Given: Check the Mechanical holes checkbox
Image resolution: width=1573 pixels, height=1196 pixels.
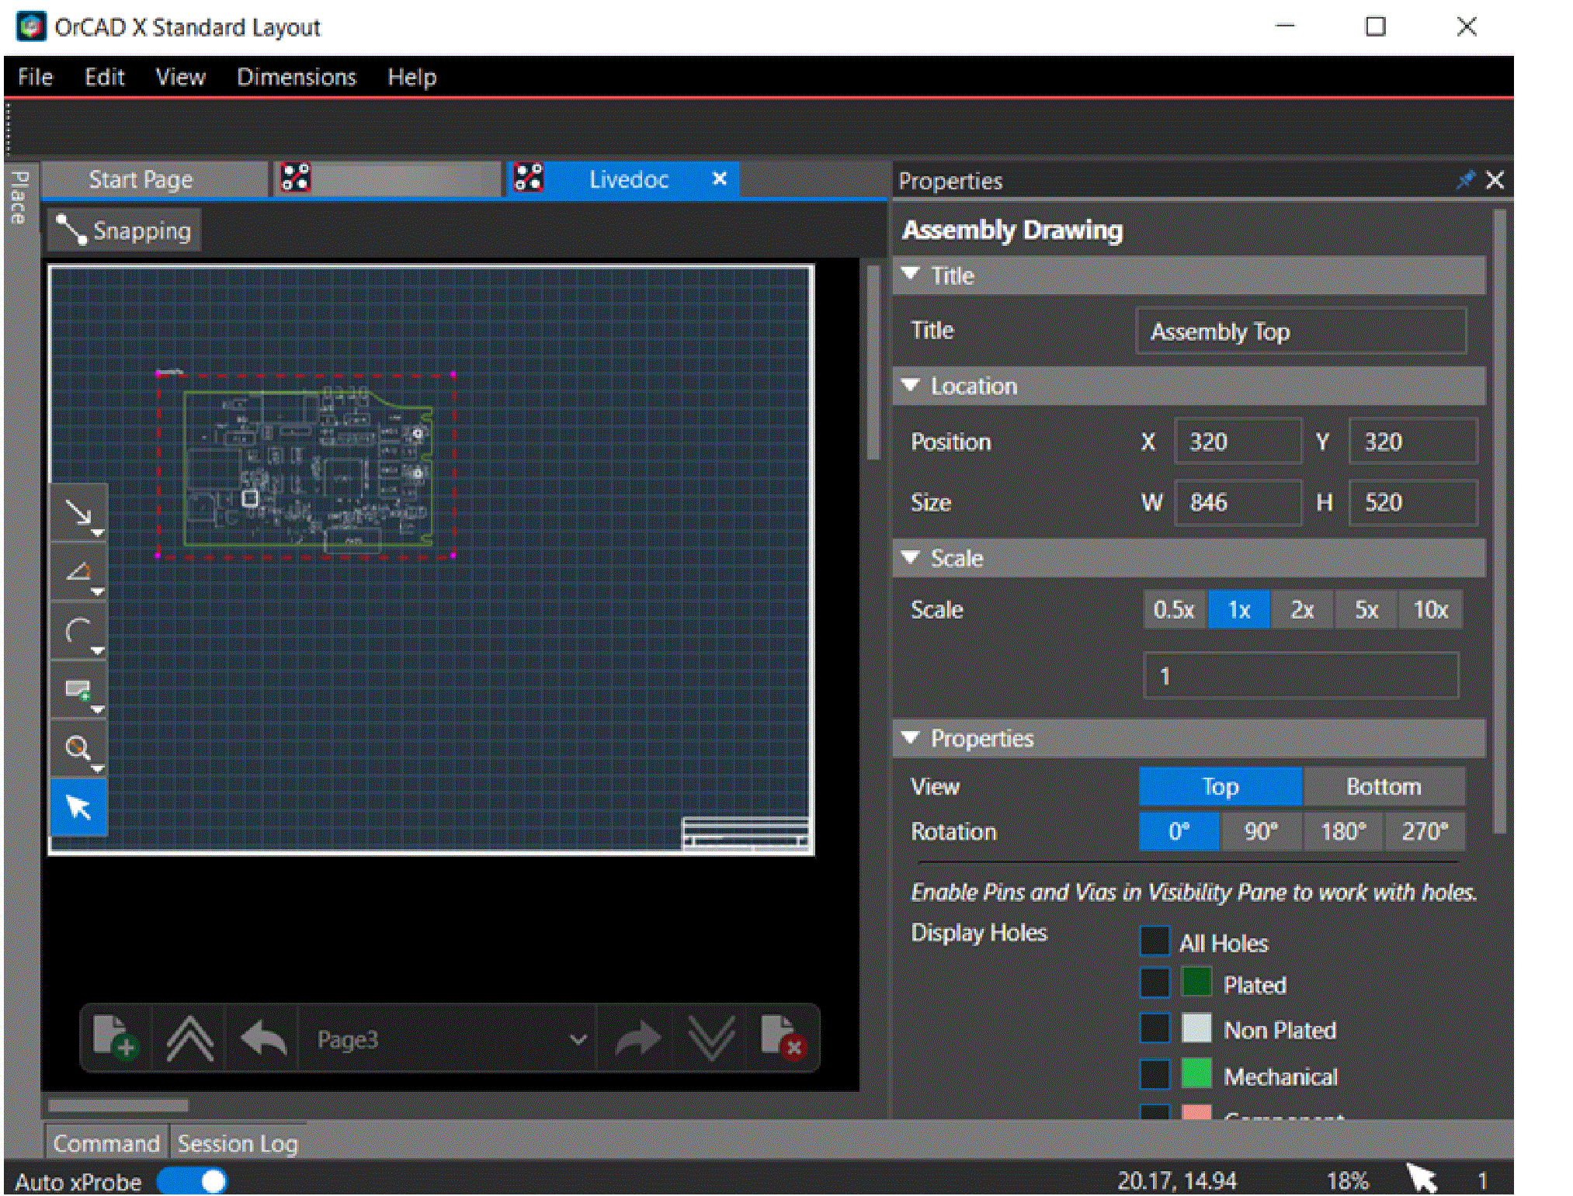Looking at the screenshot, I should click(x=1155, y=1074).
